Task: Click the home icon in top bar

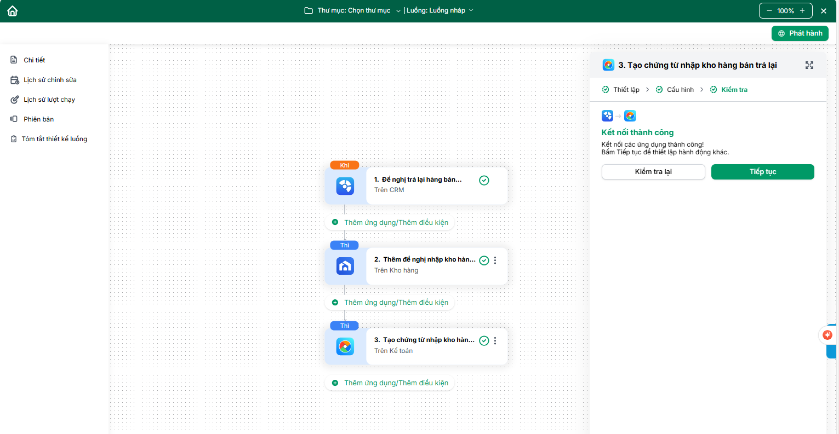Action: point(13,11)
